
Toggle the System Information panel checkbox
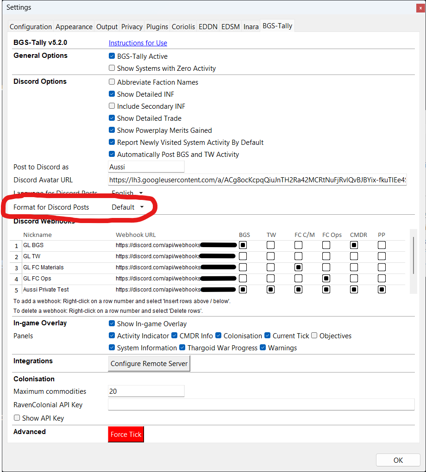(x=112, y=348)
